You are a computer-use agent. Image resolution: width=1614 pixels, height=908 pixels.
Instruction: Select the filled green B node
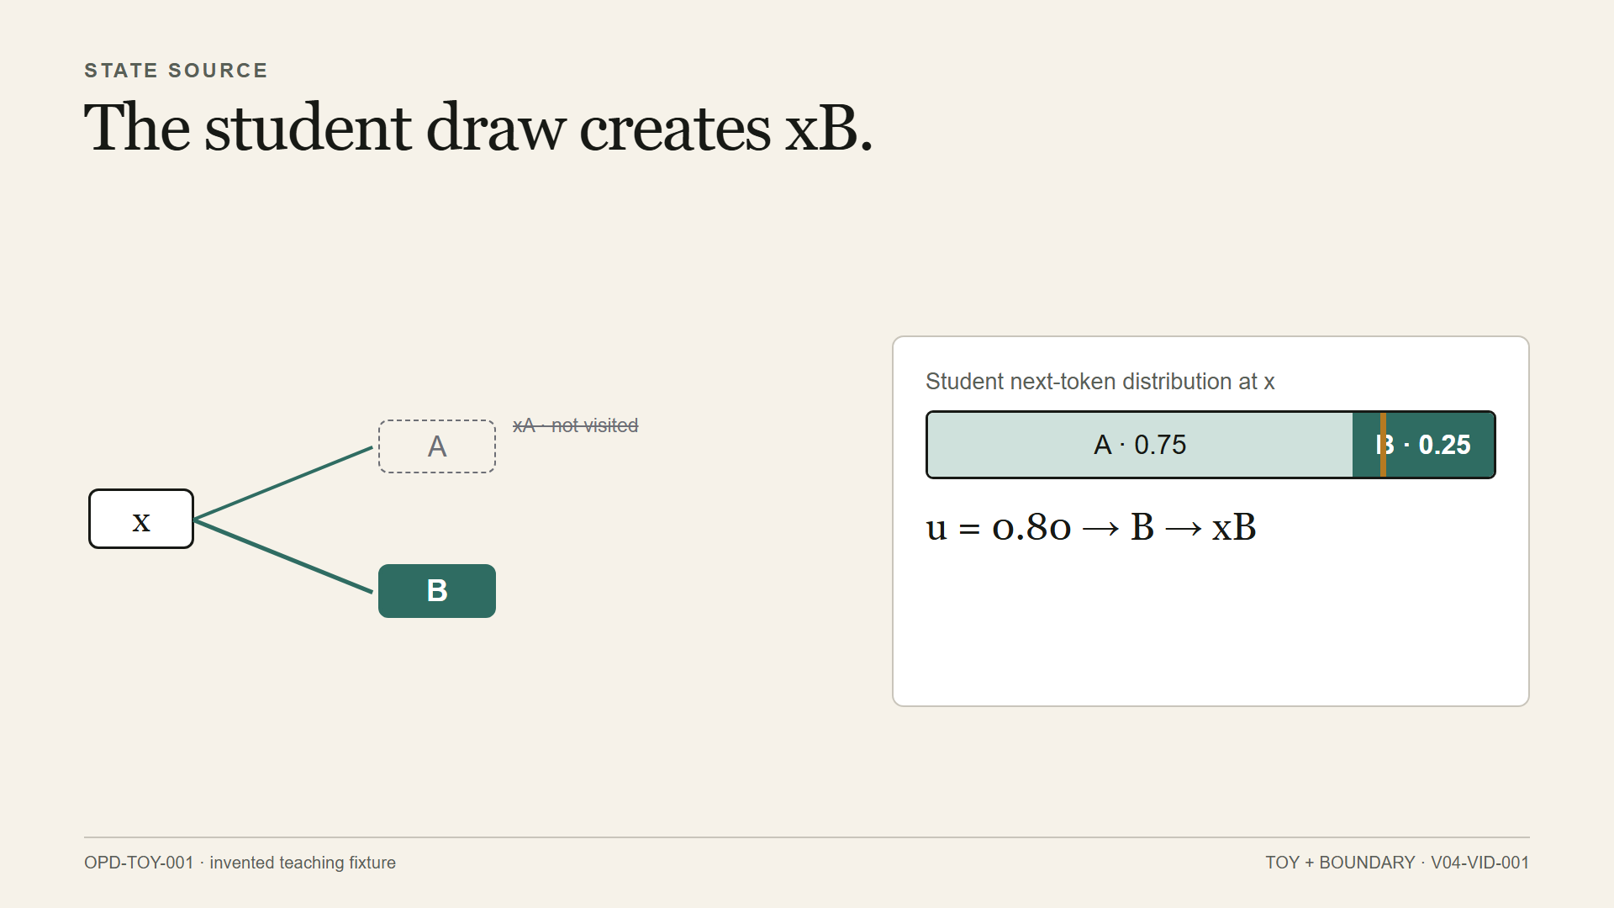coord(437,591)
